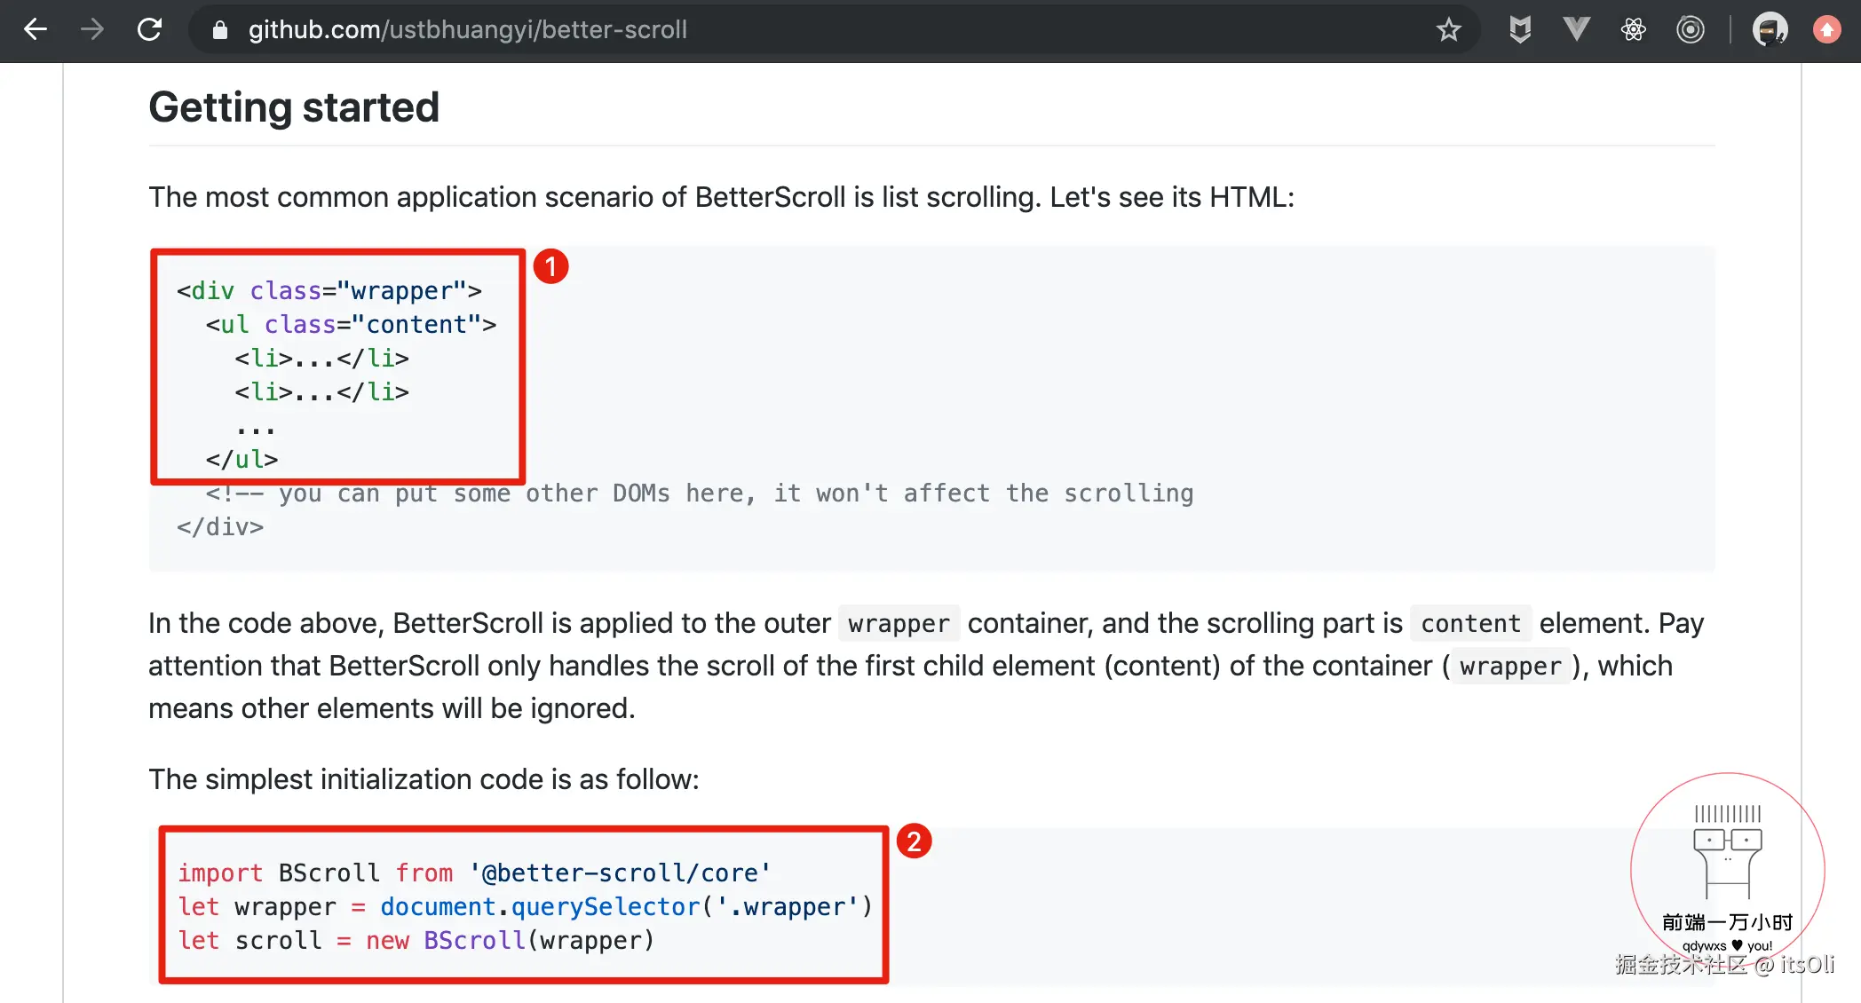Viewport: 1861px width, 1003px height.
Task: Click the Getting started heading
Action: pos(294,107)
